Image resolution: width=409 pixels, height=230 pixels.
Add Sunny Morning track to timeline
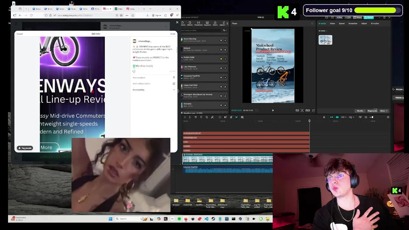[x=225, y=40]
